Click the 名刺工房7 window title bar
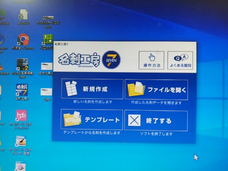The height and width of the screenshot is (171, 228). point(125,44)
